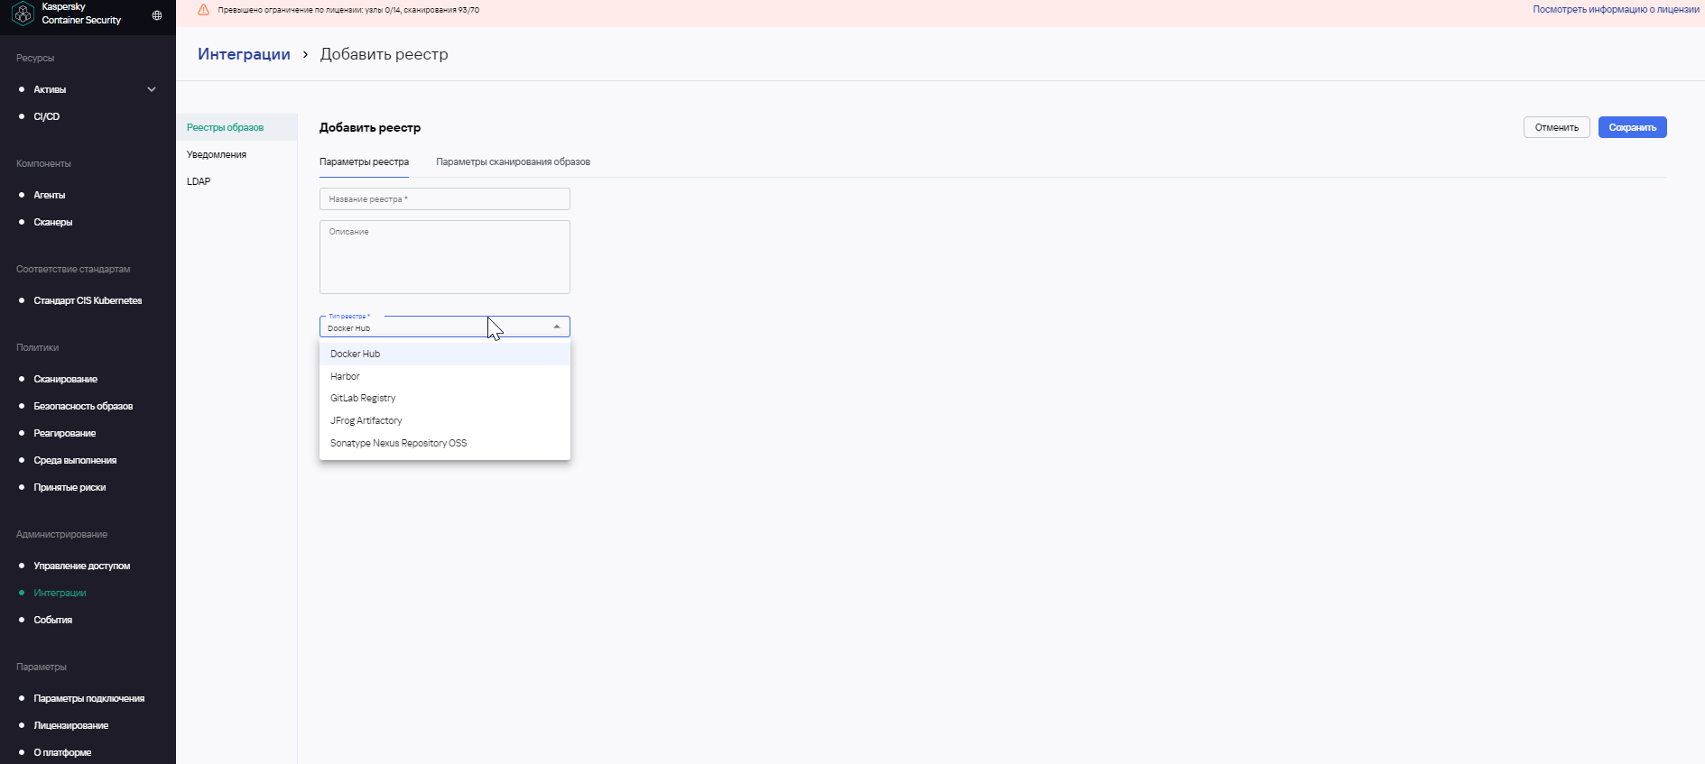Open Уведомления section

(236, 154)
